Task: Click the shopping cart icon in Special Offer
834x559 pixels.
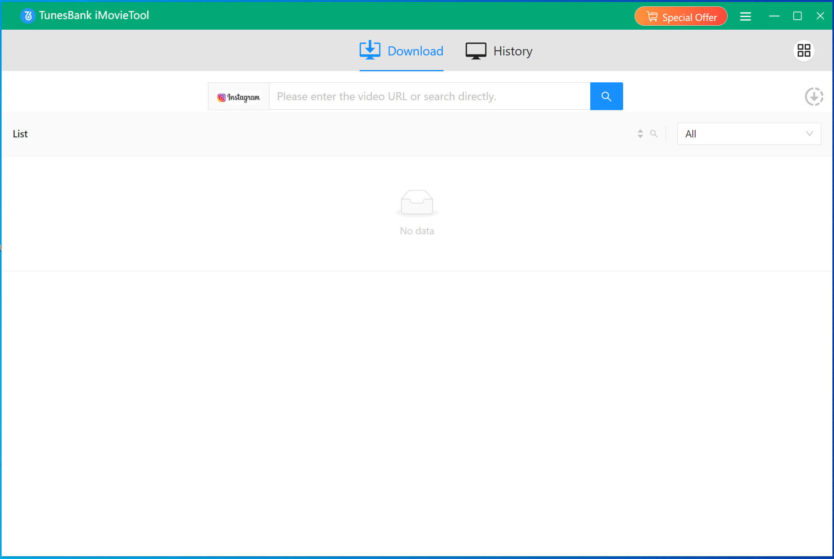Action: tap(652, 17)
